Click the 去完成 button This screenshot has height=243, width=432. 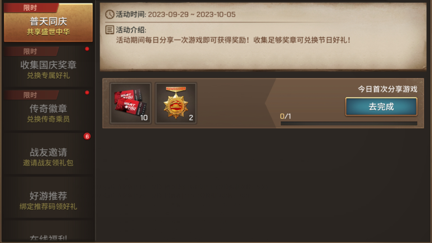pyautogui.click(x=381, y=107)
